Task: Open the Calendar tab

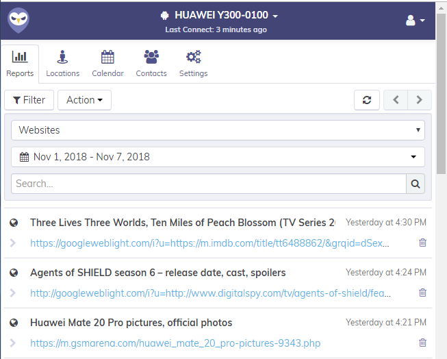Action: click(x=107, y=64)
